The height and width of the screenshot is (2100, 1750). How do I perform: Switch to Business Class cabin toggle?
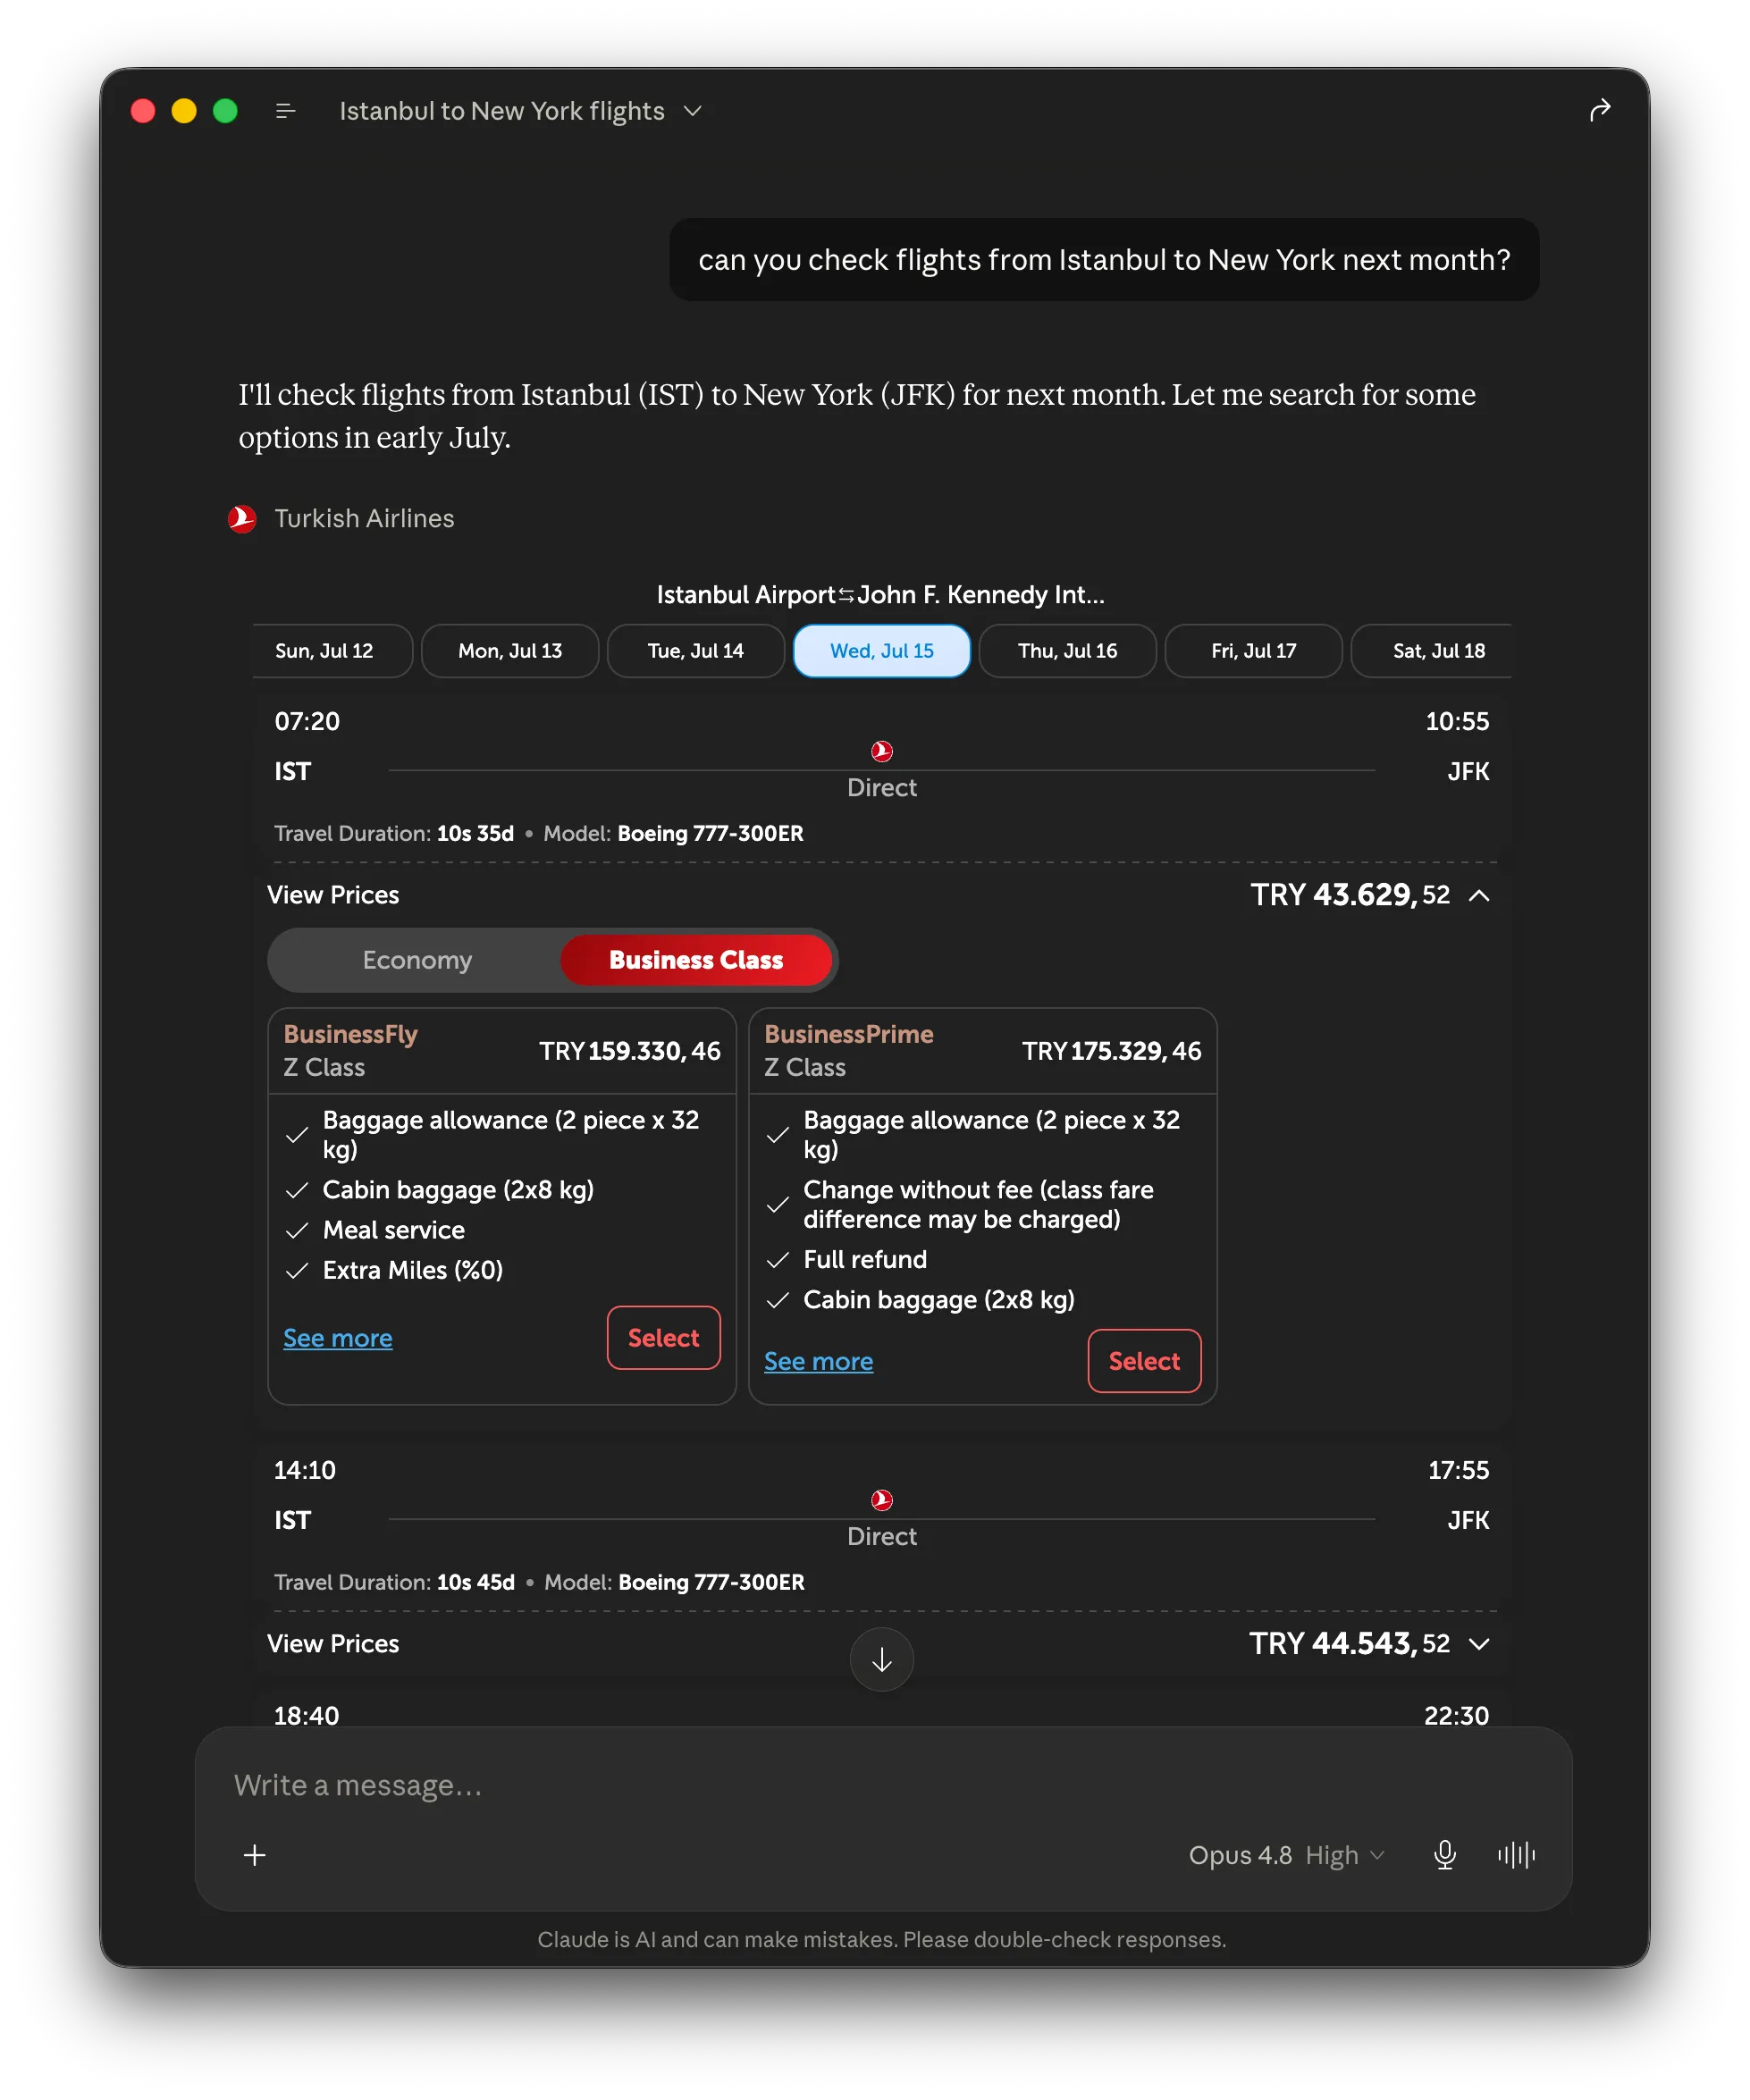(696, 960)
